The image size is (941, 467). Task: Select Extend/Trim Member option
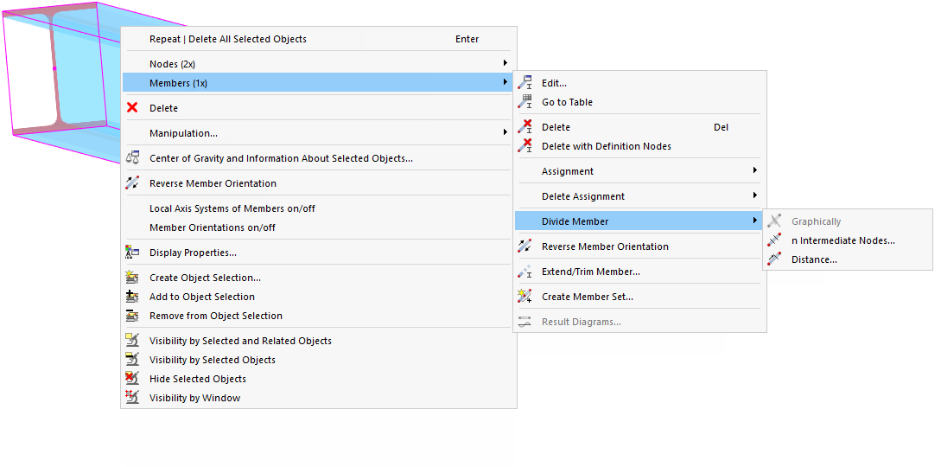590,272
